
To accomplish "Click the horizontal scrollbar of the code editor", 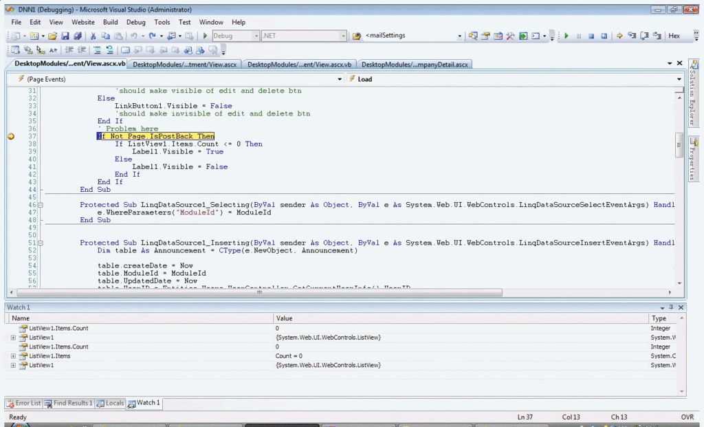I will click(x=259, y=292).
